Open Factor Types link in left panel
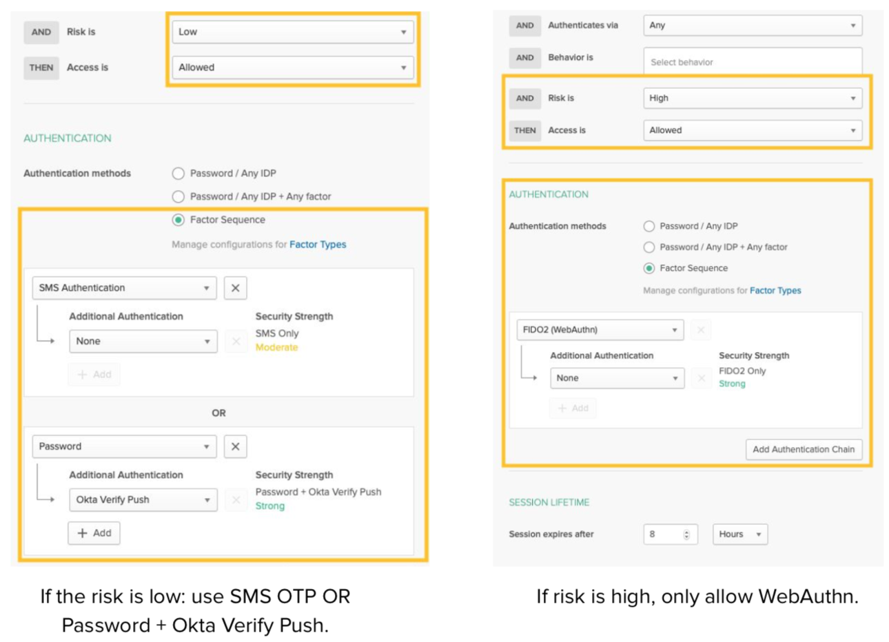Image resolution: width=889 pixels, height=642 pixels. point(318,245)
